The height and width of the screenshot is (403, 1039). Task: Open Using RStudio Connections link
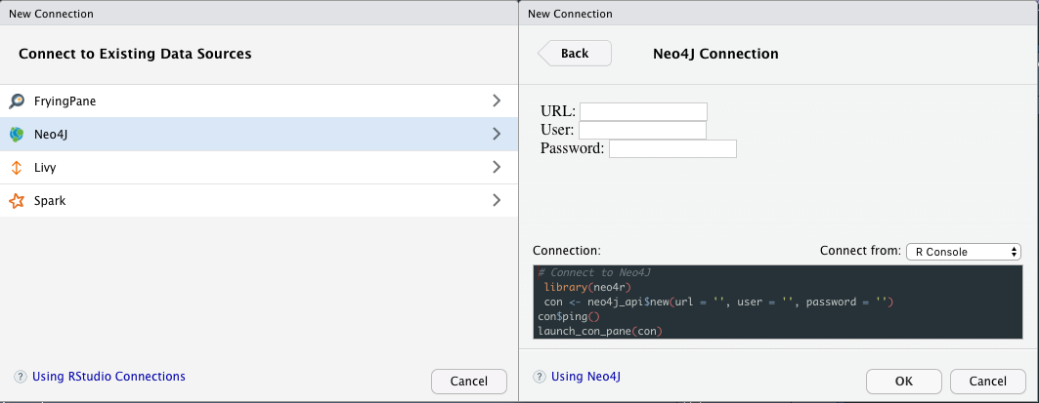click(x=108, y=377)
